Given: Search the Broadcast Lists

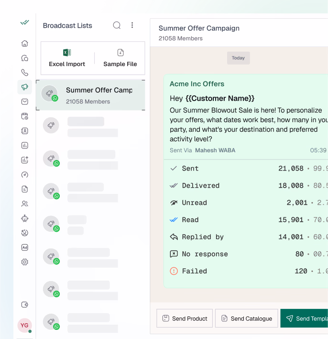Looking at the screenshot, I should [x=117, y=25].
